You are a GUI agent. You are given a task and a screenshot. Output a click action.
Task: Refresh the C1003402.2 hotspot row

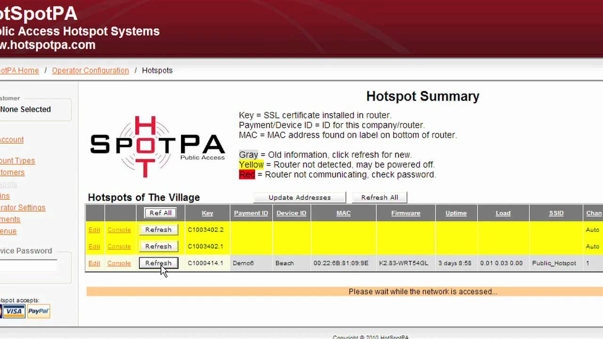point(158,230)
